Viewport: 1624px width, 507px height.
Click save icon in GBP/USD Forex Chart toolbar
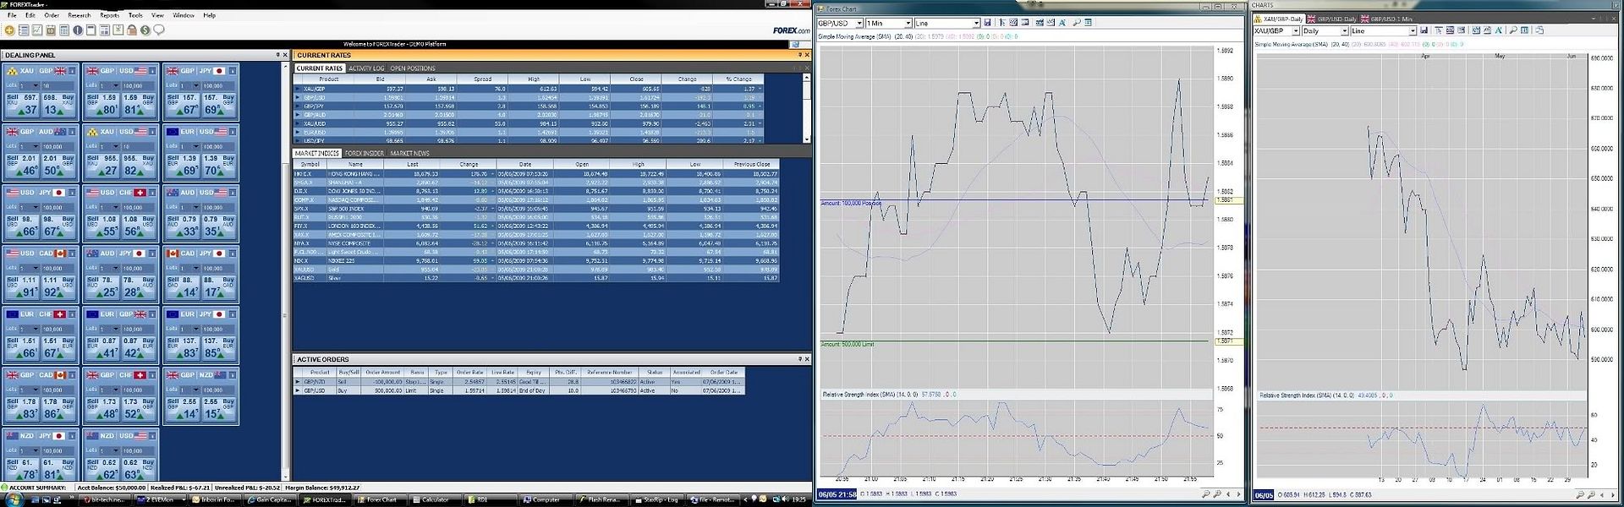point(987,23)
